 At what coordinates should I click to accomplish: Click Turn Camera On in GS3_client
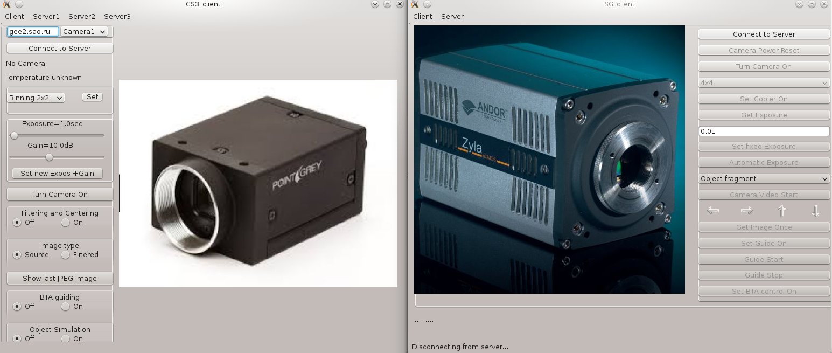[60, 194]
